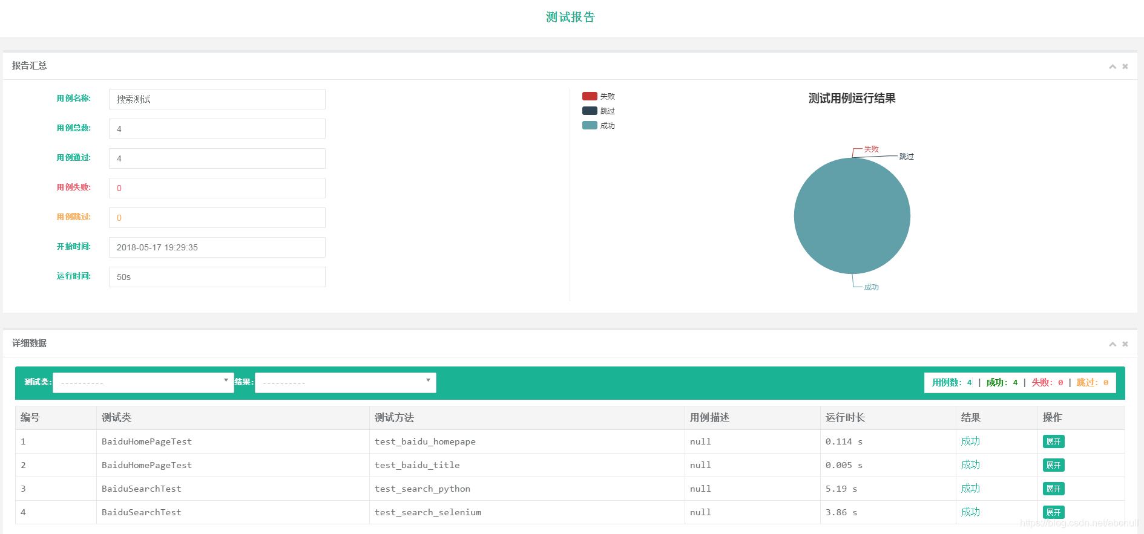The image size is (1144, 534).
Task: Click the 用例数: 4 summary count
Action: [952, 383]
